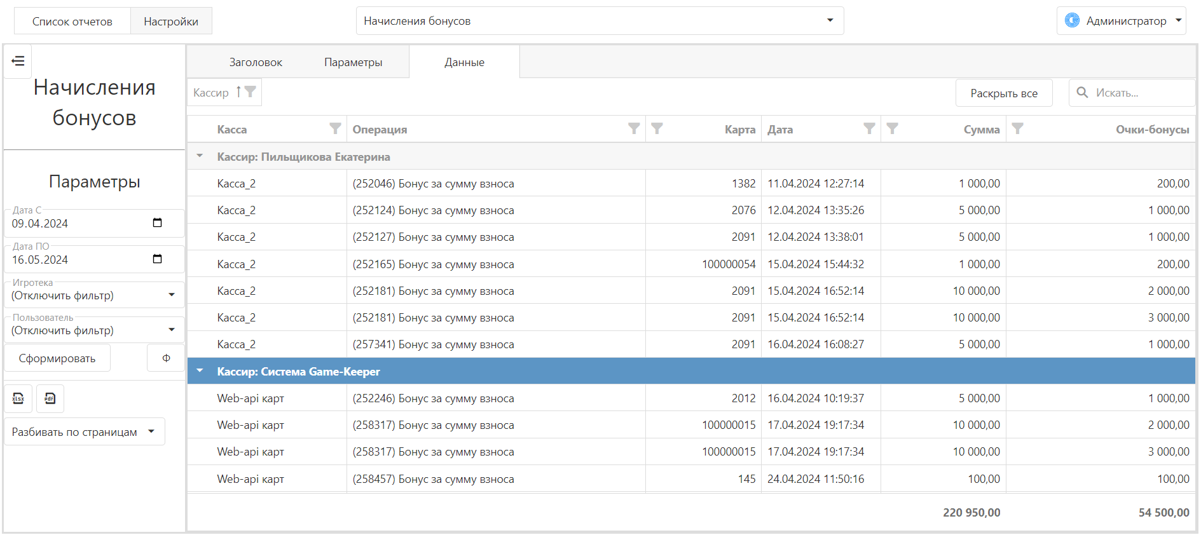Sort by the Операция column header
This screenshot has width=1201, height=535.
(380, 130)
